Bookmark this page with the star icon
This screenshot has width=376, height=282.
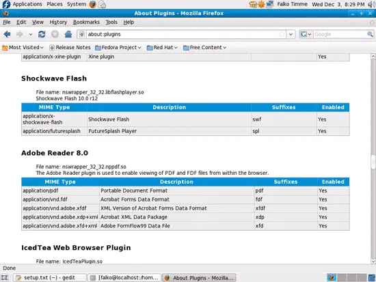(x=282, y=34)
